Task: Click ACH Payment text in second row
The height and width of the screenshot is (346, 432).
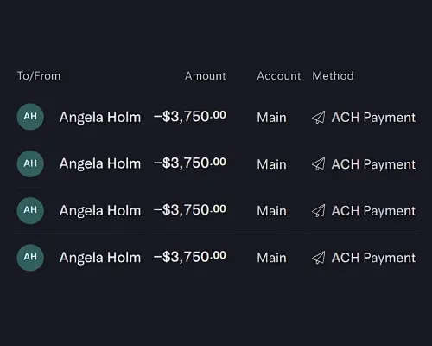Action: 373,164
